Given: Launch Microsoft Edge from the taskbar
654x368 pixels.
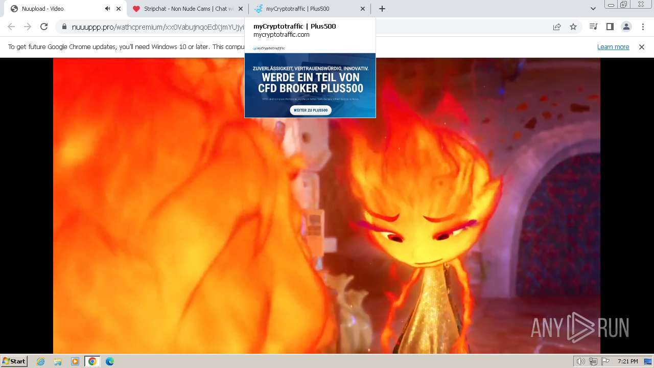Looking at the screenshot, I should (x=109, y=361).
